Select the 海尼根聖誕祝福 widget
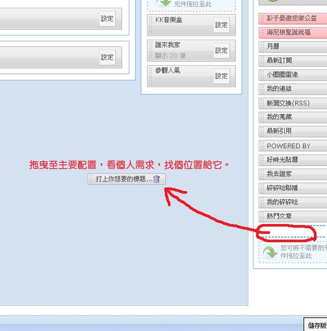The image size is (327, 331). pyautogui.click(x=293, y=33)
